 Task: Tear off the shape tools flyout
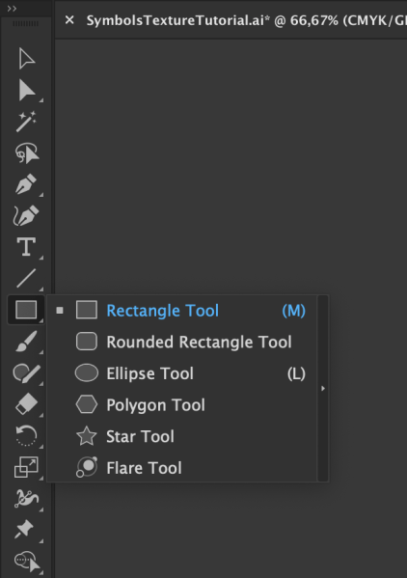coord(323,388)
